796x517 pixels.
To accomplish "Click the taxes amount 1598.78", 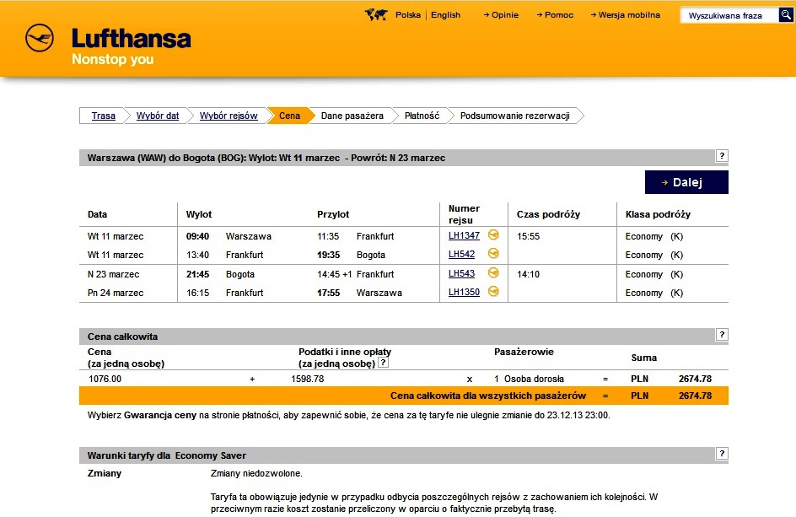I will tap(307, 379).
